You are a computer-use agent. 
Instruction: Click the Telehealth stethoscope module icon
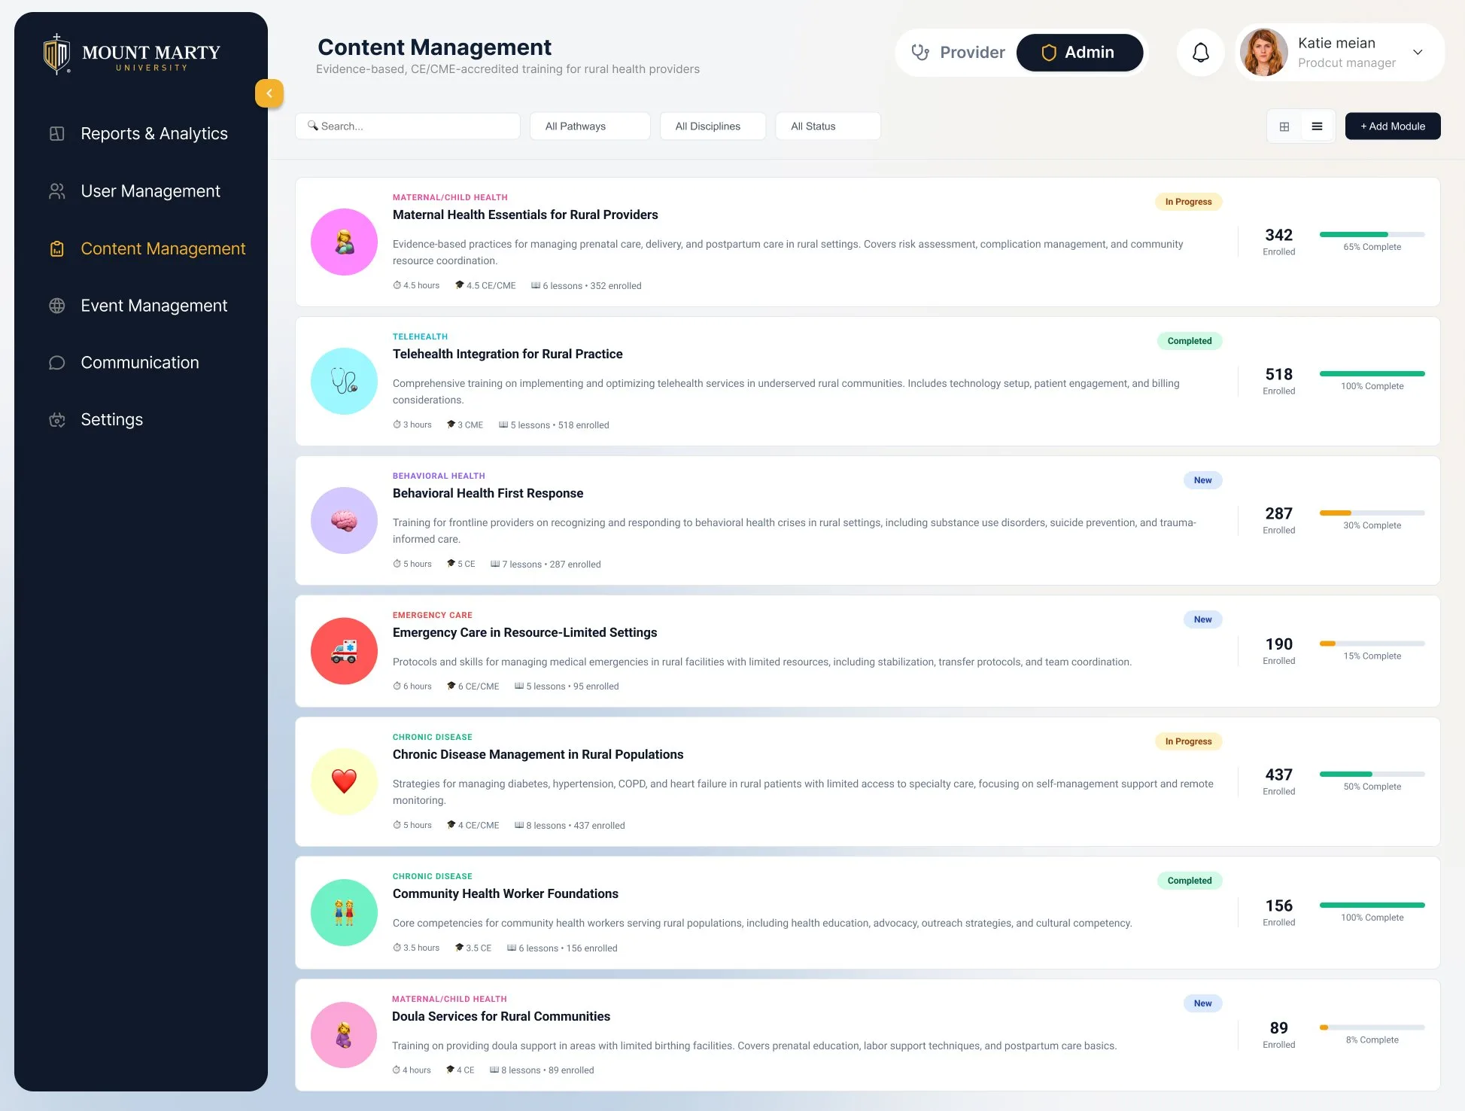344,381
